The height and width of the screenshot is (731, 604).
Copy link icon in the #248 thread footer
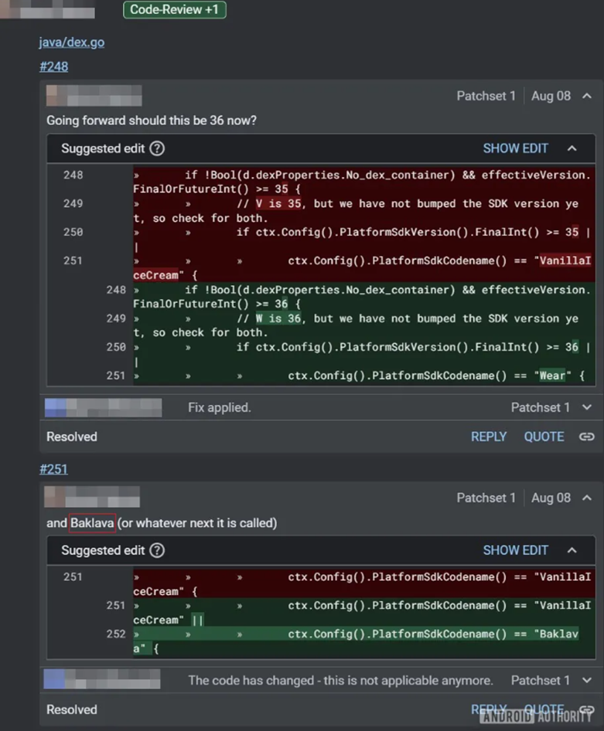[586, 437]
